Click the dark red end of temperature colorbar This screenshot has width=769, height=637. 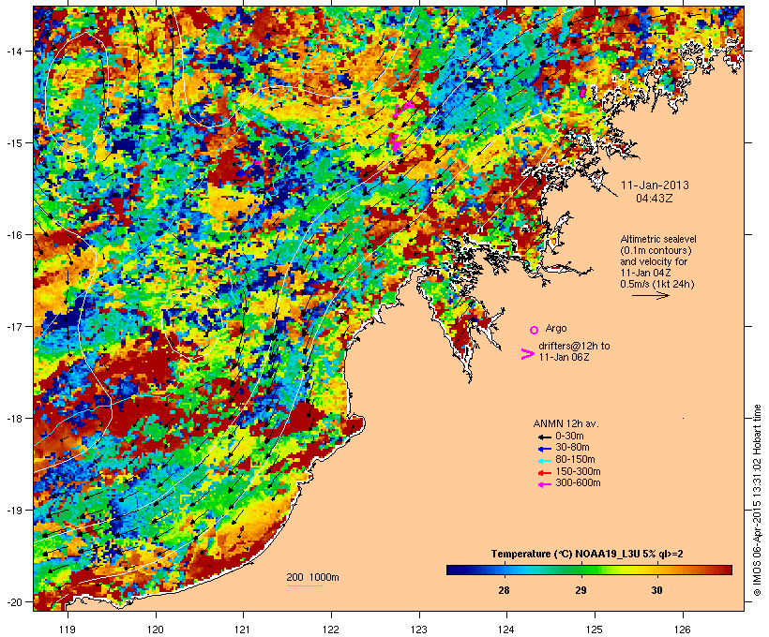[x=727, y=570]
